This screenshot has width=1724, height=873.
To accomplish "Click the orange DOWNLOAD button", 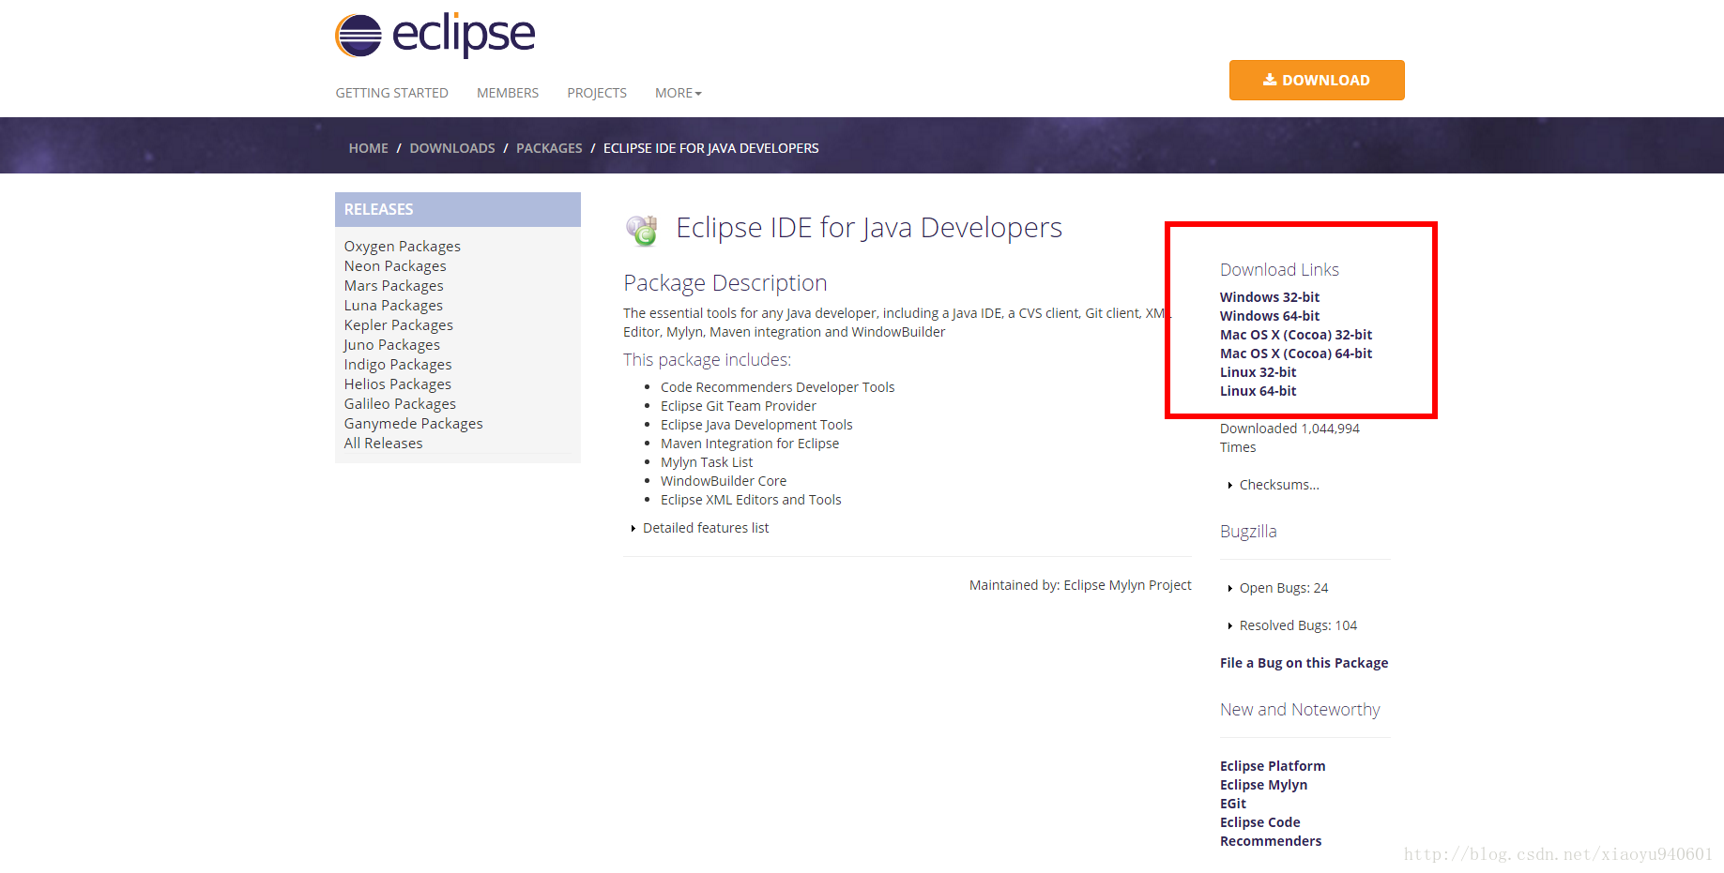I will [1317, 80].
